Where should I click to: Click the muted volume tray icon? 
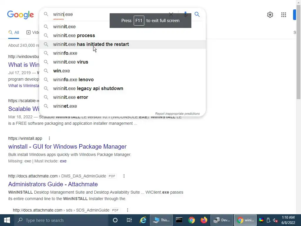tap(275, 220)
